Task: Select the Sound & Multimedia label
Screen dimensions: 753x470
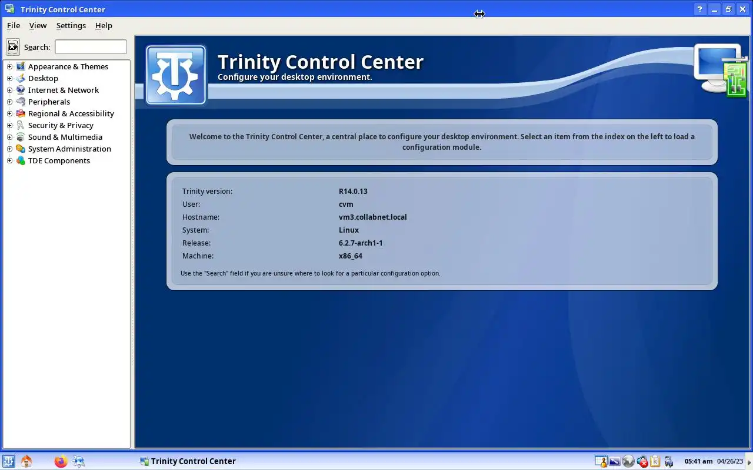Action: coord(65,137)
